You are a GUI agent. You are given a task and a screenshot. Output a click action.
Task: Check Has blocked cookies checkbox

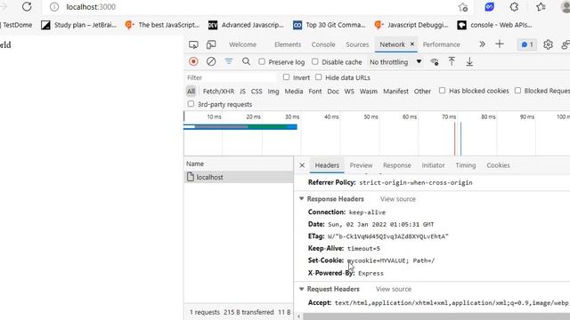[442, 91]
